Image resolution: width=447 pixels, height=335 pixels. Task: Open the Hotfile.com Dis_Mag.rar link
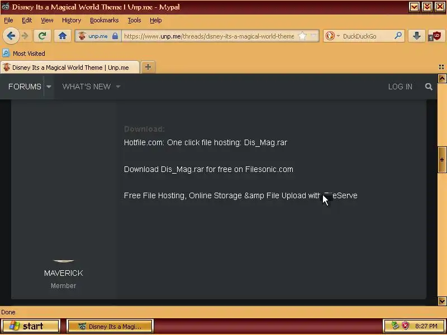tap(205, 142)
